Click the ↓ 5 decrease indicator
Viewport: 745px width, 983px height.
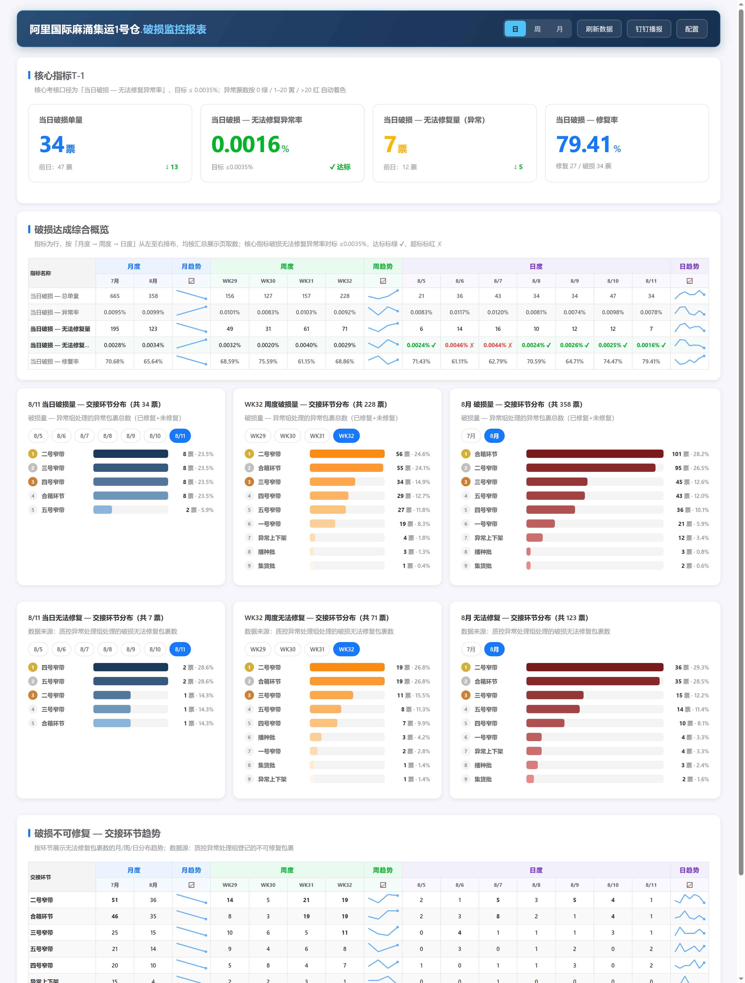coord(518,167)
